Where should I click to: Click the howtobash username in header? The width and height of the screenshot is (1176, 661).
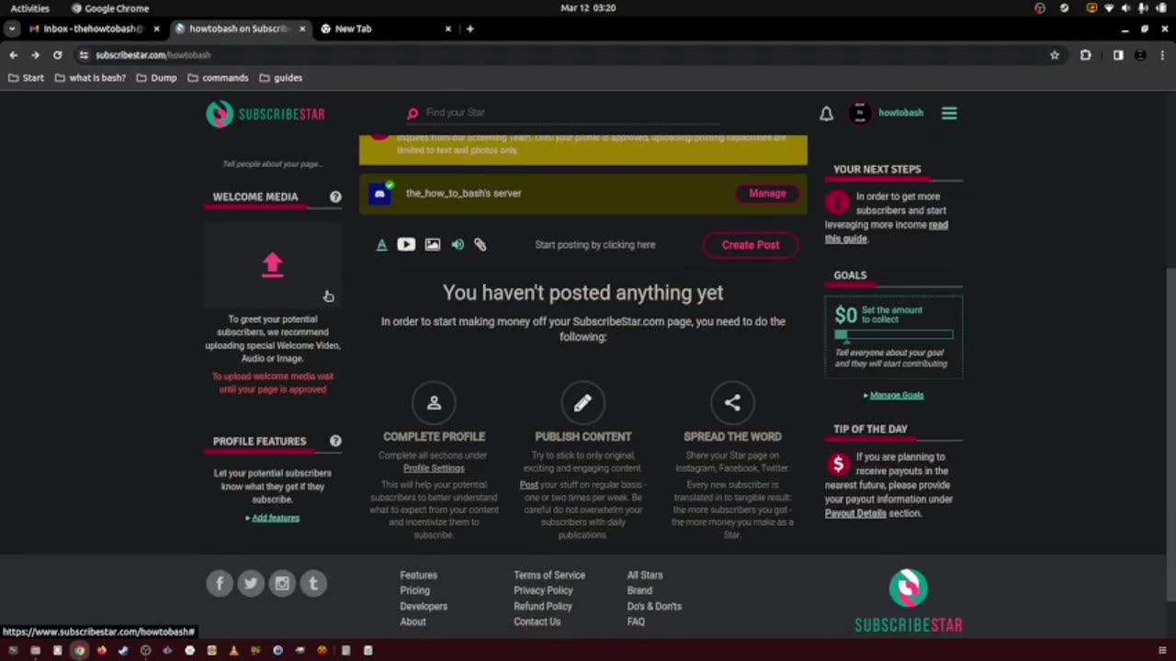point(900,113)
